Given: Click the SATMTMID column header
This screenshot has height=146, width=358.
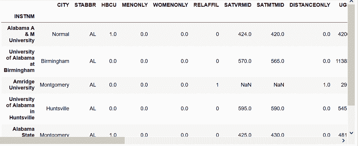Looking at the screenshot, I should (270, 5).
